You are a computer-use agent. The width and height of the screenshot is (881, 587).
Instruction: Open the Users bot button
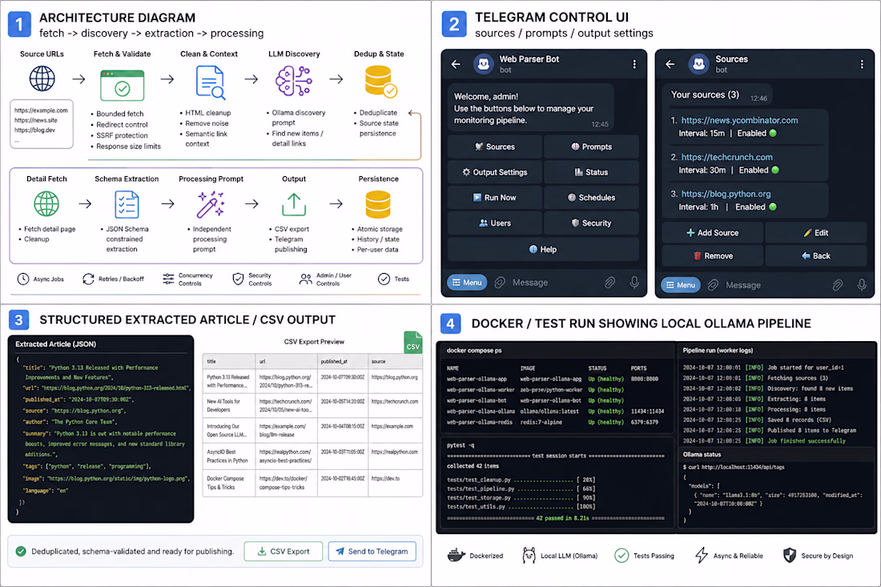click(x=495, y=223)
